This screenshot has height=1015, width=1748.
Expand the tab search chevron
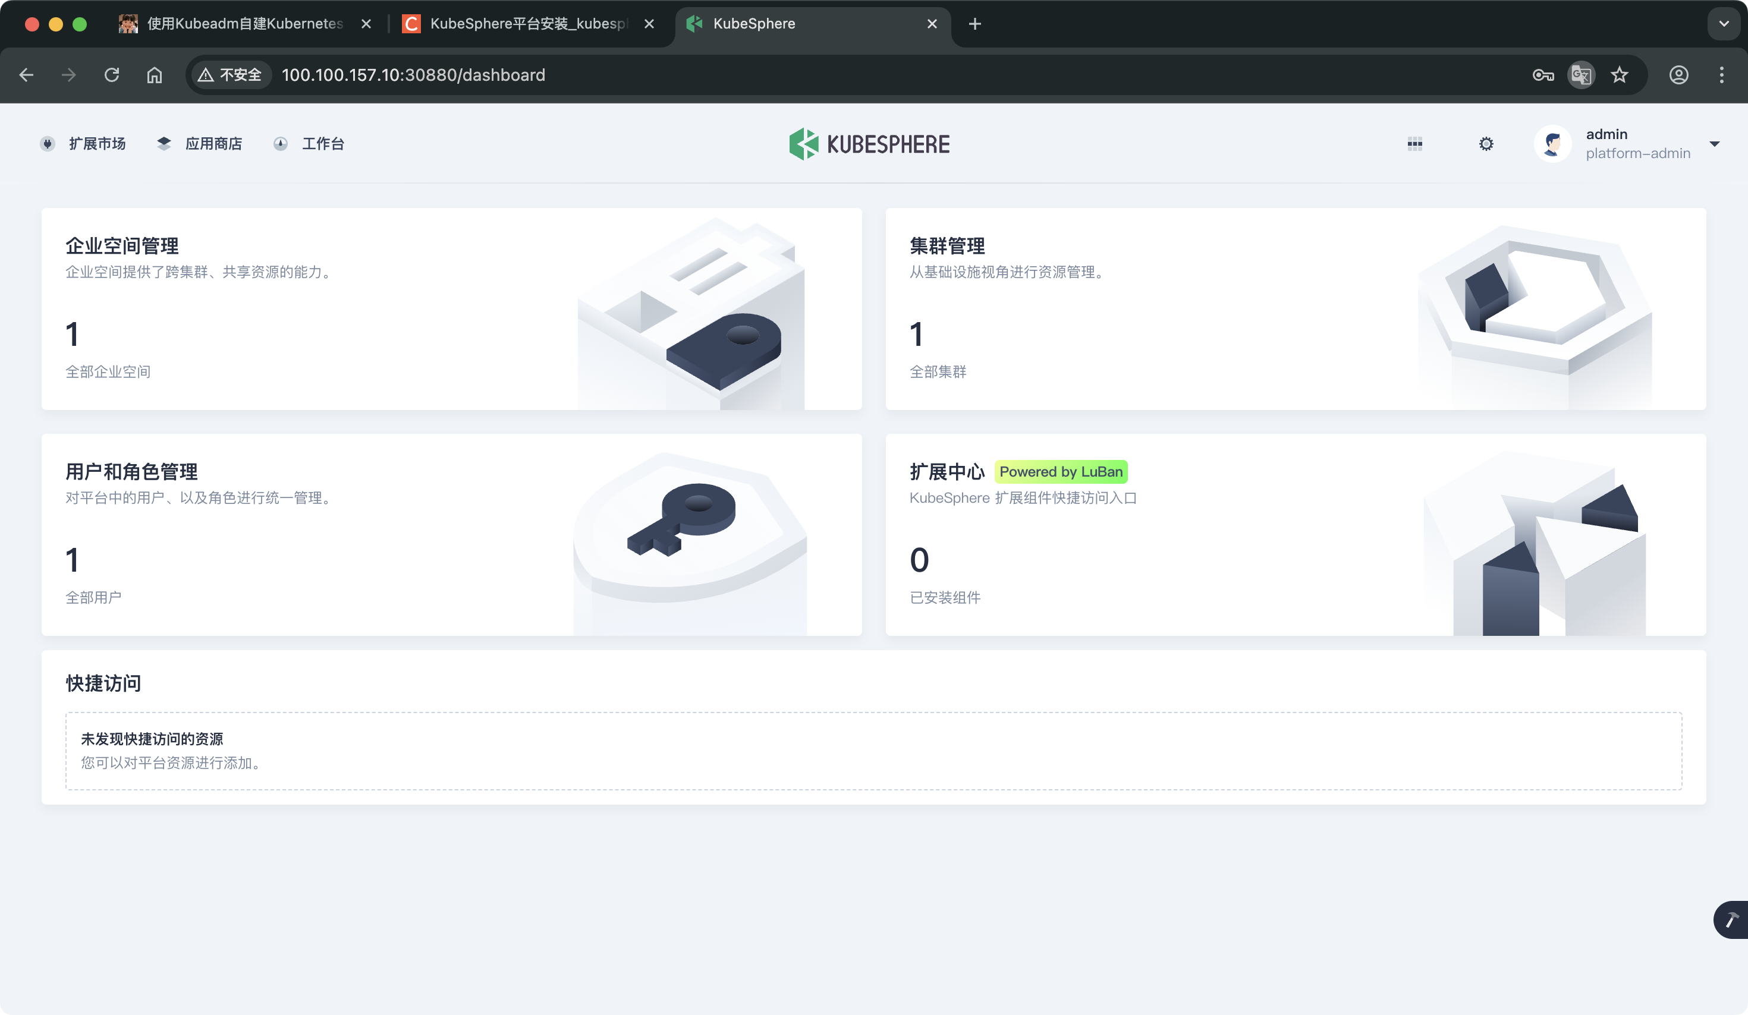pos(1724,24)
